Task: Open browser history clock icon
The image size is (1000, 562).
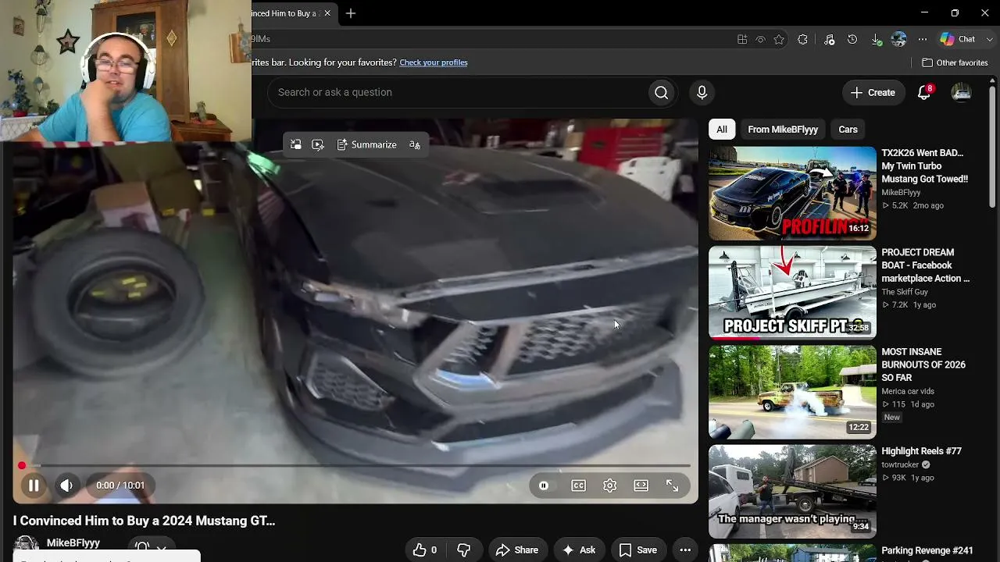Action: click(x=852, y=39)
